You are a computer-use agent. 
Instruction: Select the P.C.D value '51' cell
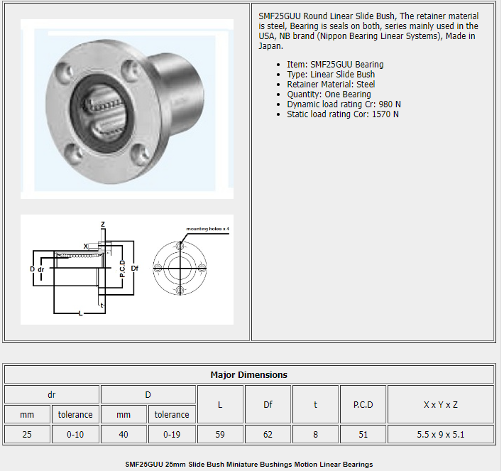pyautogui.click(x=363, y=435)
